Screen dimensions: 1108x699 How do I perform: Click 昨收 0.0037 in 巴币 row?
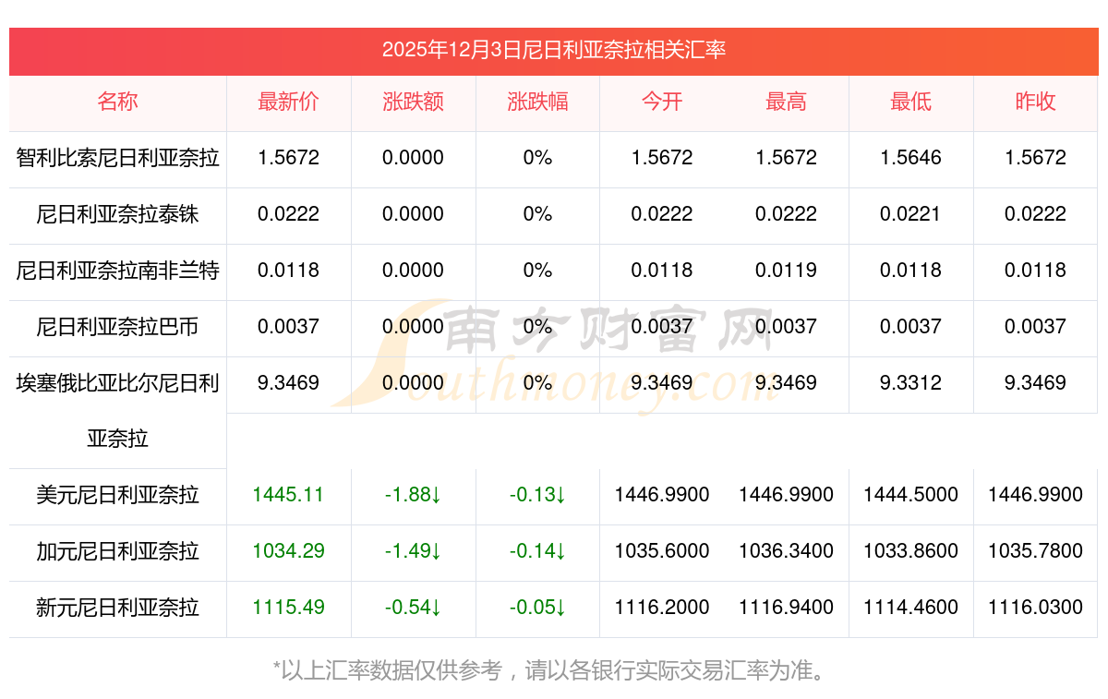pos(1035,327)
